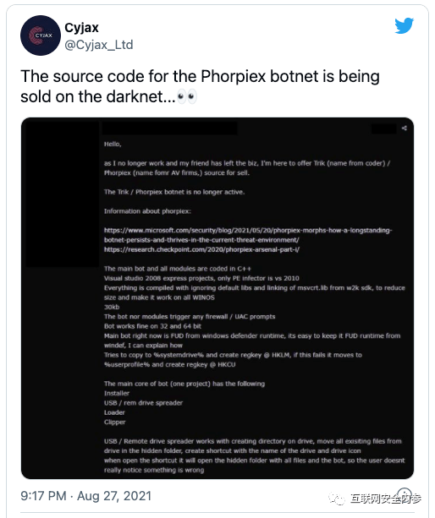This screenshot has height=518, width=435.
Task: Click the share icon inside the embedded post
Action: [x=405, y=128]
